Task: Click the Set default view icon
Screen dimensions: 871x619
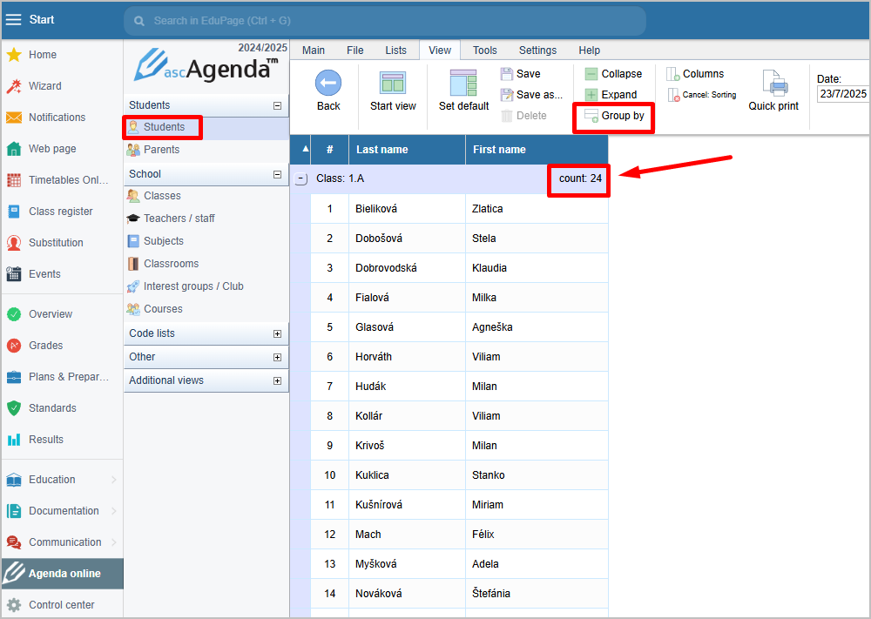Action: [x=463, y=84]
